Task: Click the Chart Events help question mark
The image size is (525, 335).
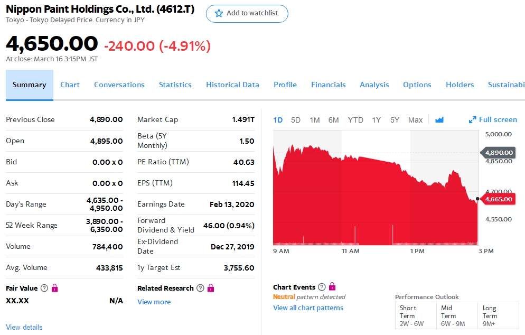Action: (x=322, y=287)
